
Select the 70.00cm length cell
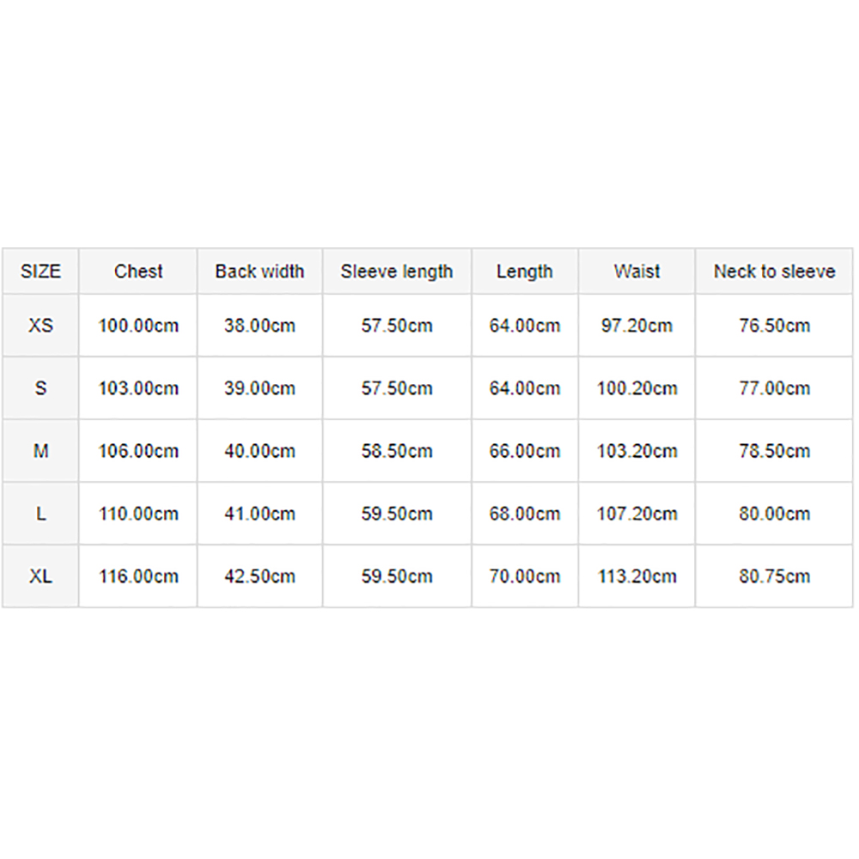pos(525,576)
